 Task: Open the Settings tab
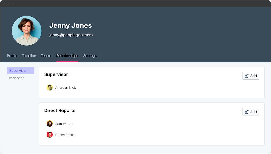(90, 56)
